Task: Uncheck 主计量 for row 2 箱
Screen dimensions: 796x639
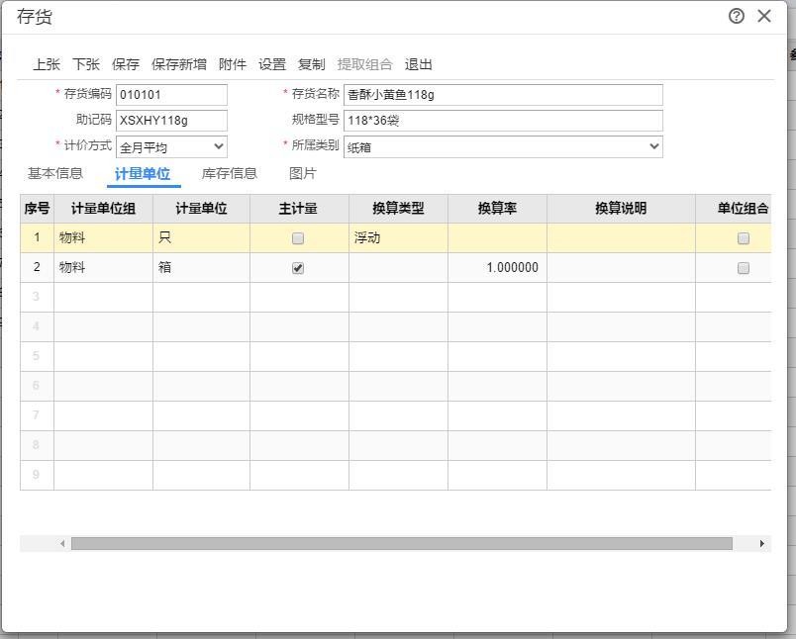Action: [298, 268]
